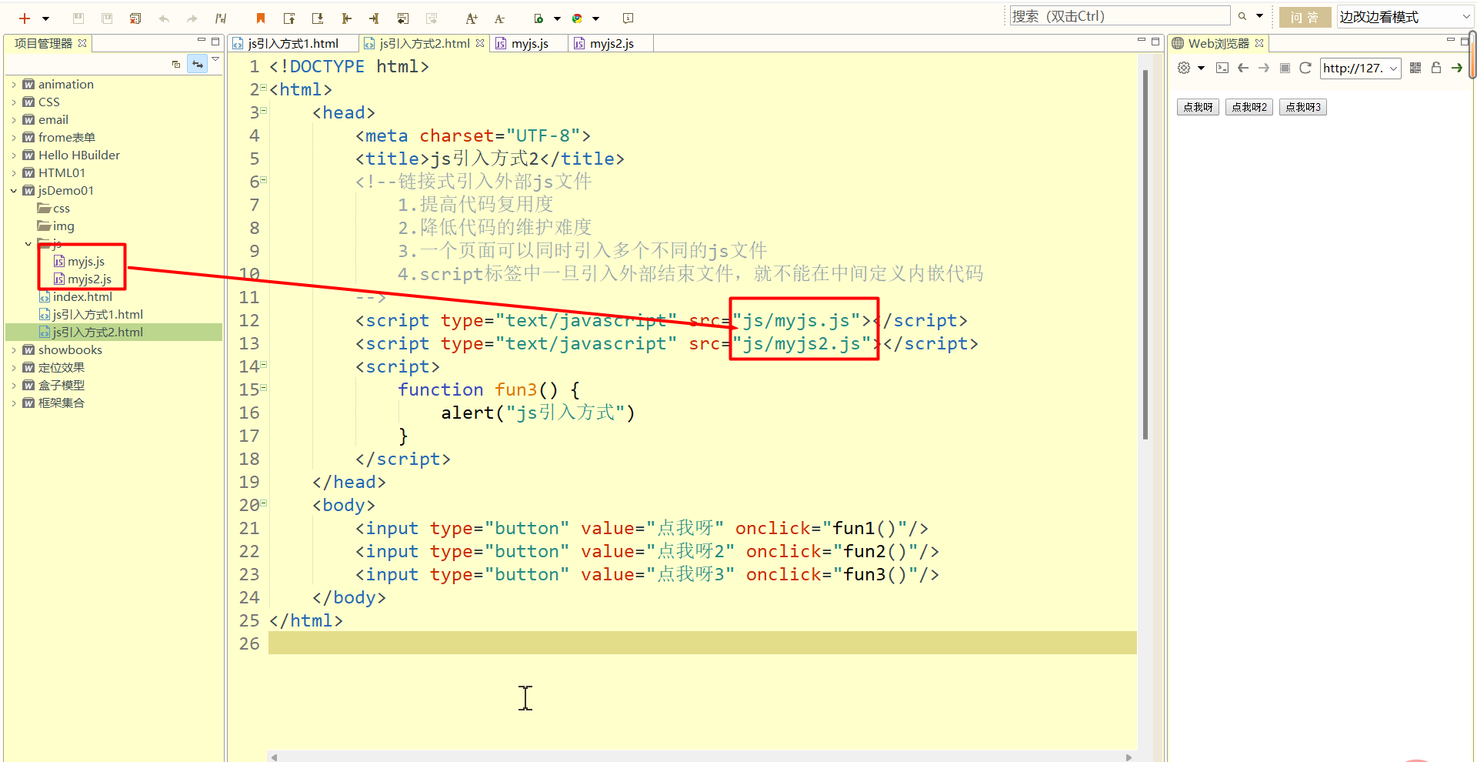The image size is (1477, 762).
Task: Open the dropdown arrow beside the New plus icon
Action: click(45, 18)
